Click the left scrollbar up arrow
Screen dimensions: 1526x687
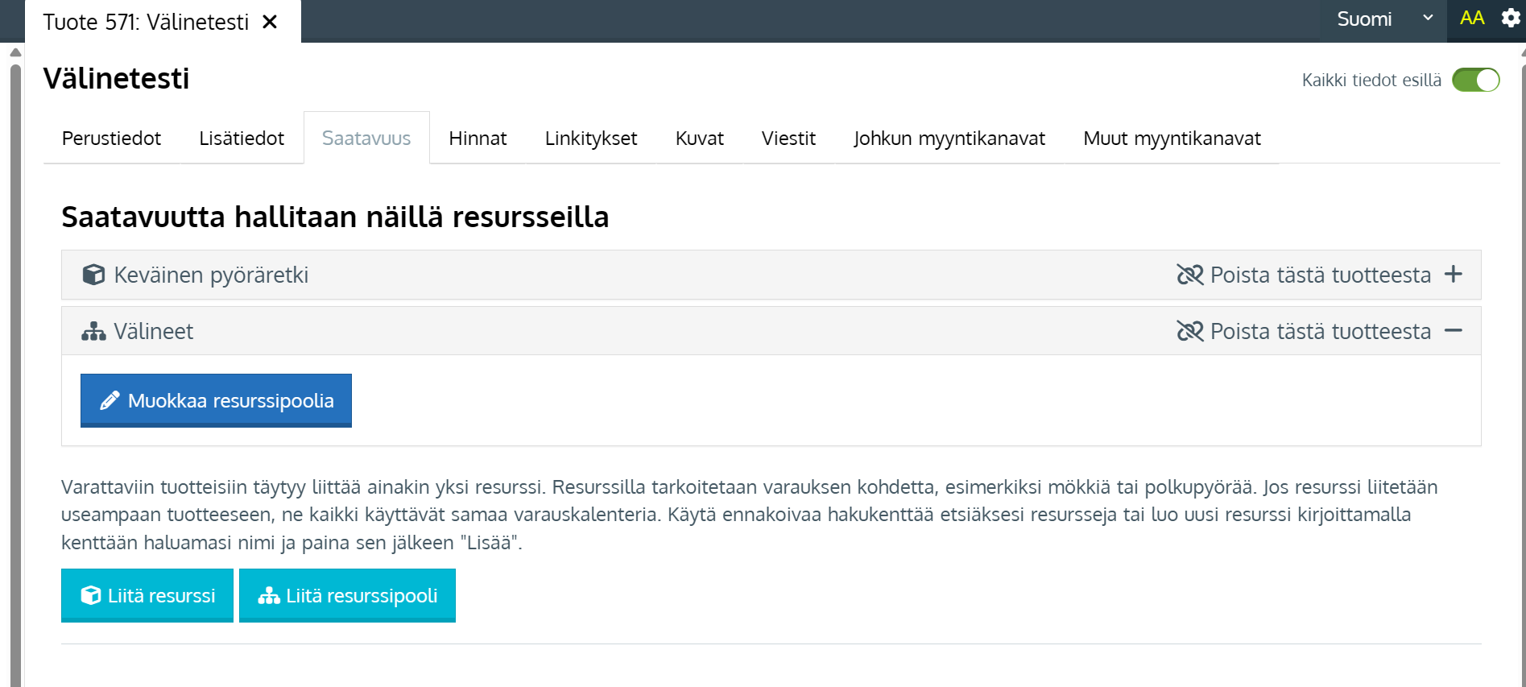tap(15, 52)
